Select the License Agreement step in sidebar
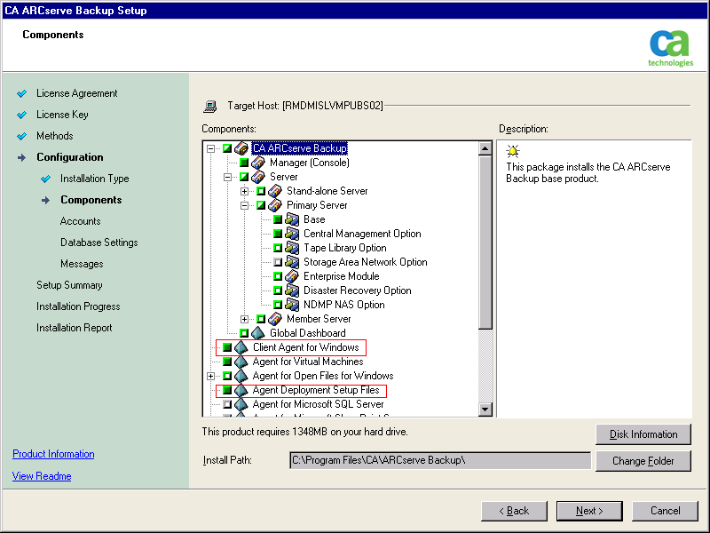Screen dimensions: 710x533 (76, 93)
